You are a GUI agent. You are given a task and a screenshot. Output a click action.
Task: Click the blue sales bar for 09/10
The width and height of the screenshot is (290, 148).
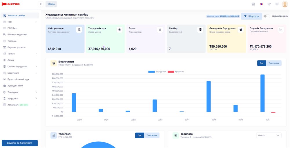pos(74,103)
